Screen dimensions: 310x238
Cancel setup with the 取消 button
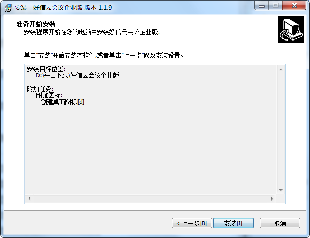click(280, 223)
